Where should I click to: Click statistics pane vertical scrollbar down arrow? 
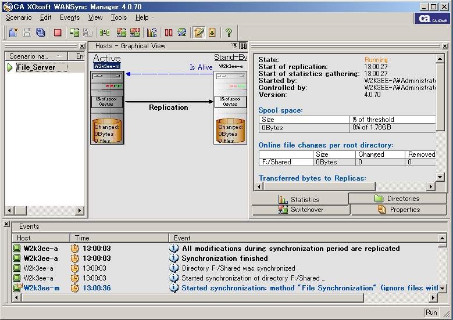pyautogui.click(x=440, y=177)
